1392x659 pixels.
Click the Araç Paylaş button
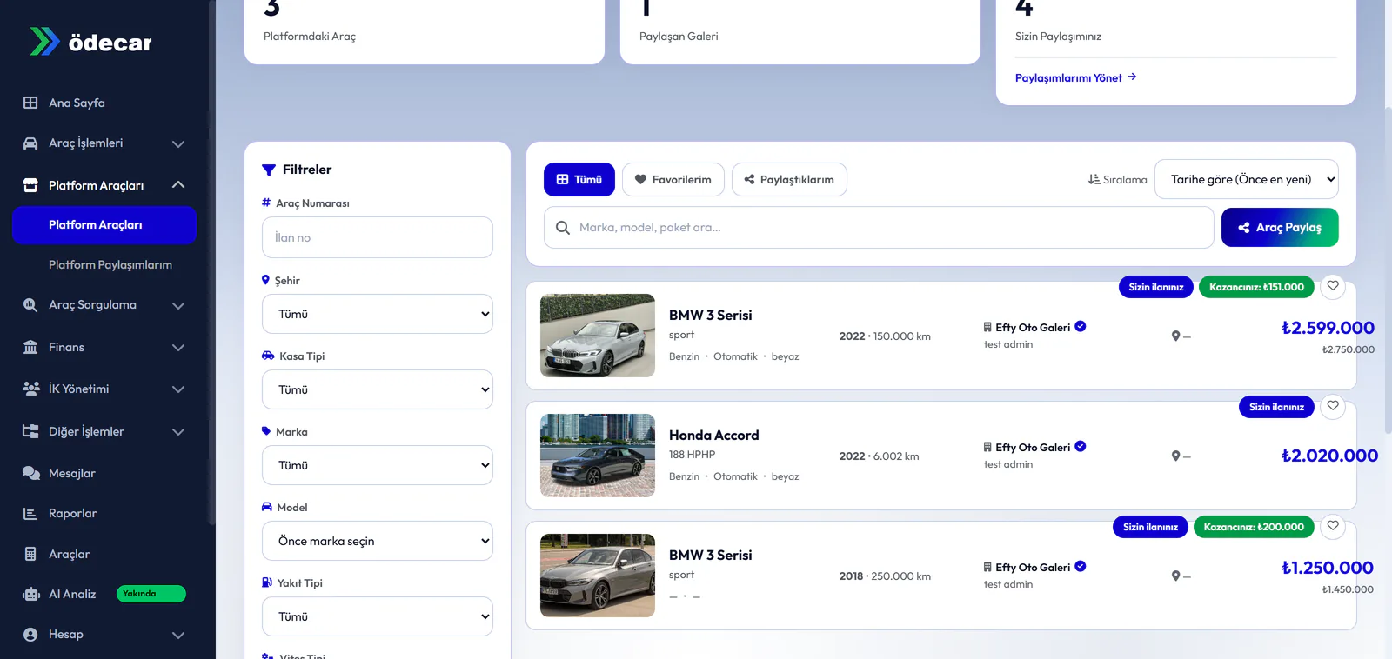click(1280, 228)
